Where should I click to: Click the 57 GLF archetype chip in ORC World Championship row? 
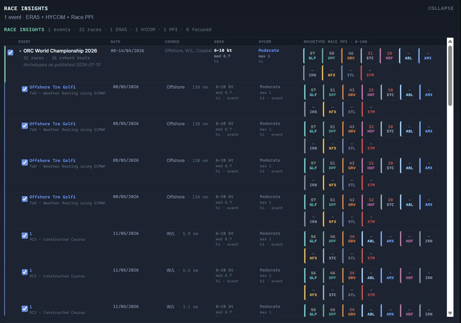coord(312,56)
